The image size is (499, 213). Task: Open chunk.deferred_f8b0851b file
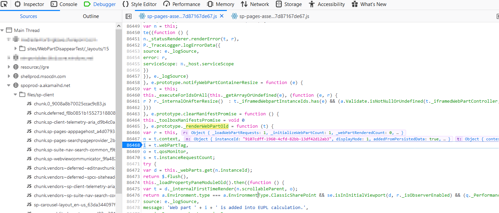point(75,113)
